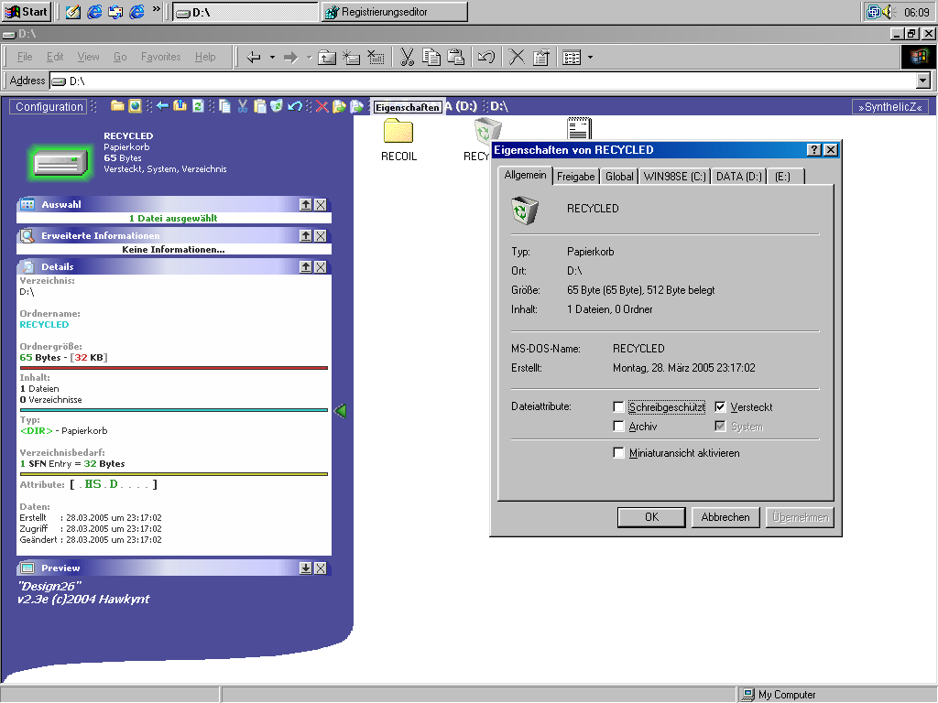
Task: Open the RECOIL folder icon
Action: pyautogui.click(x=398, y=130)
